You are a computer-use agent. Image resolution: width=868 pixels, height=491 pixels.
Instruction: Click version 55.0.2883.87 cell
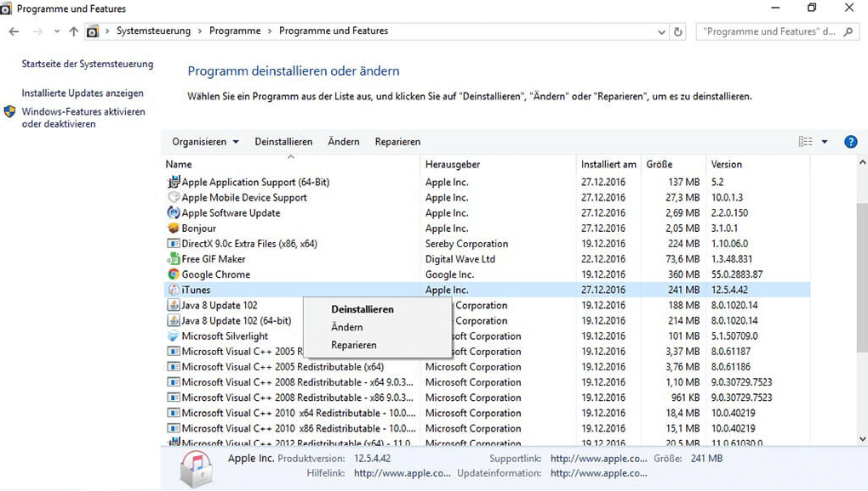click(737, 274)
